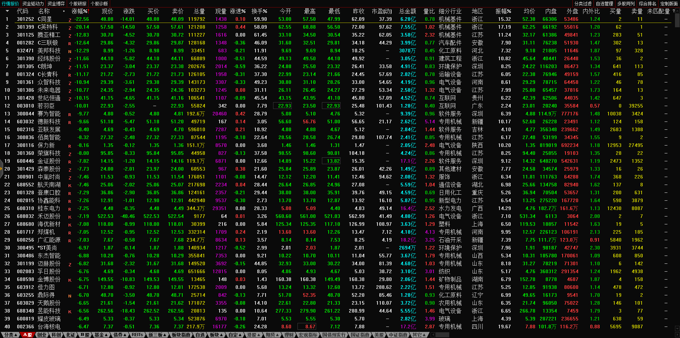This screenshot has width=680, height=338.
Task: Click the K marker beside 航天南湖
Action: click(x=70, y=185)
